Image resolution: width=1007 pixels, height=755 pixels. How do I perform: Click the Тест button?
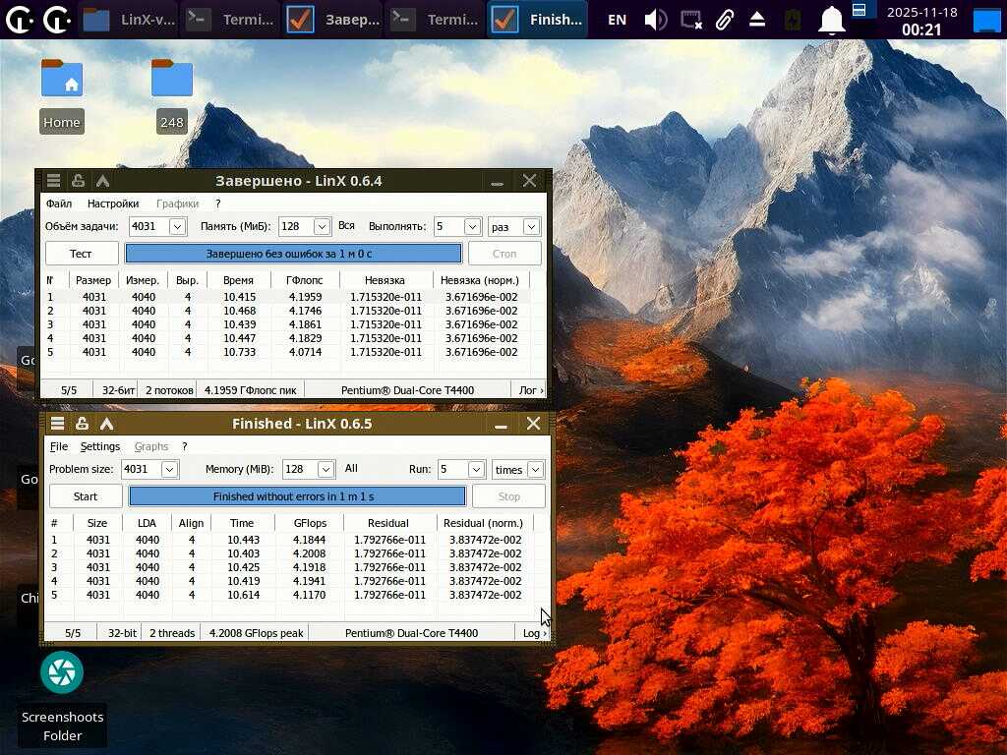(82, 254)
